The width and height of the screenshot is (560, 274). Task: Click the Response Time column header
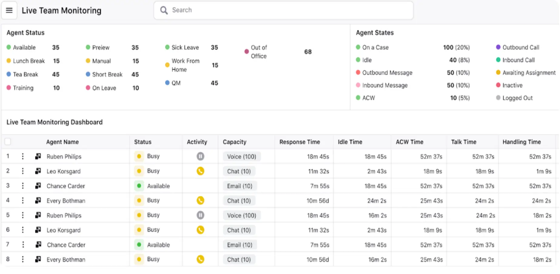coord(300,142)
